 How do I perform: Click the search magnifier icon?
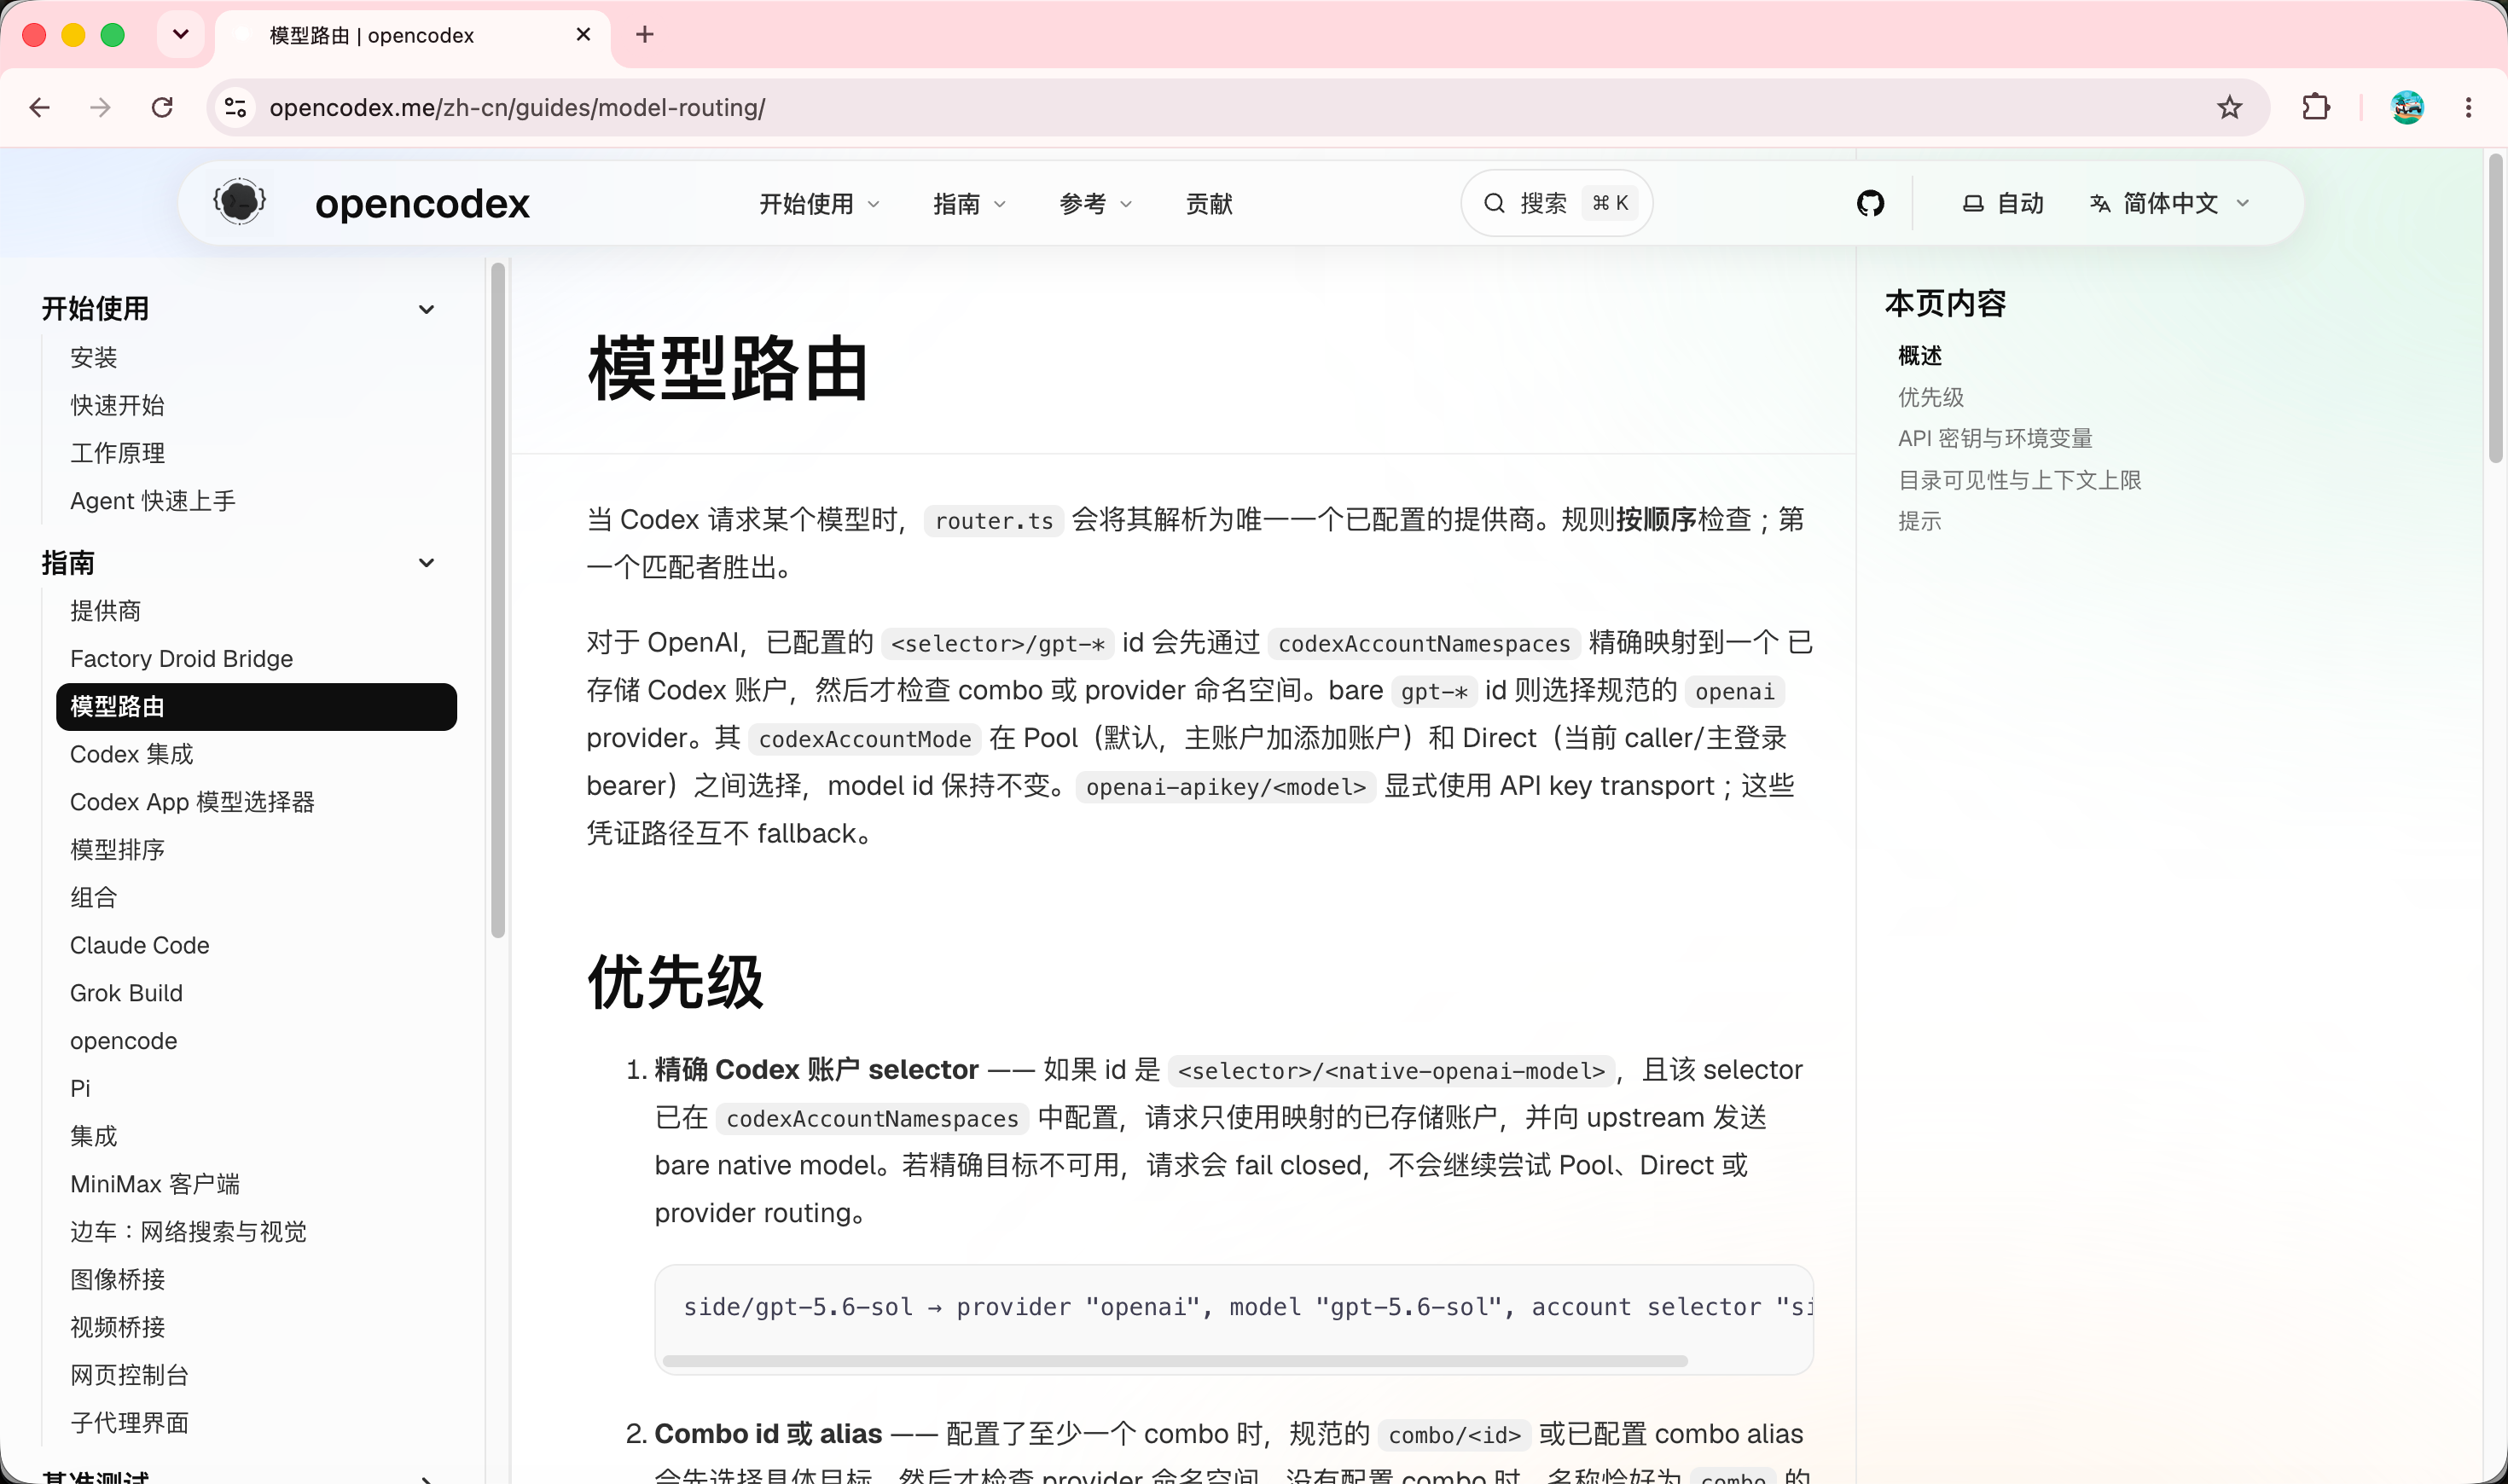click(x=1494, y=203)
